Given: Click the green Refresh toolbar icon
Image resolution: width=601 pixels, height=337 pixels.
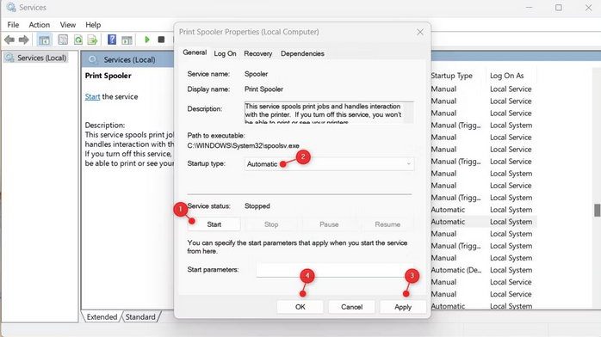Looking at the screenshot, I should click(78, 40).
